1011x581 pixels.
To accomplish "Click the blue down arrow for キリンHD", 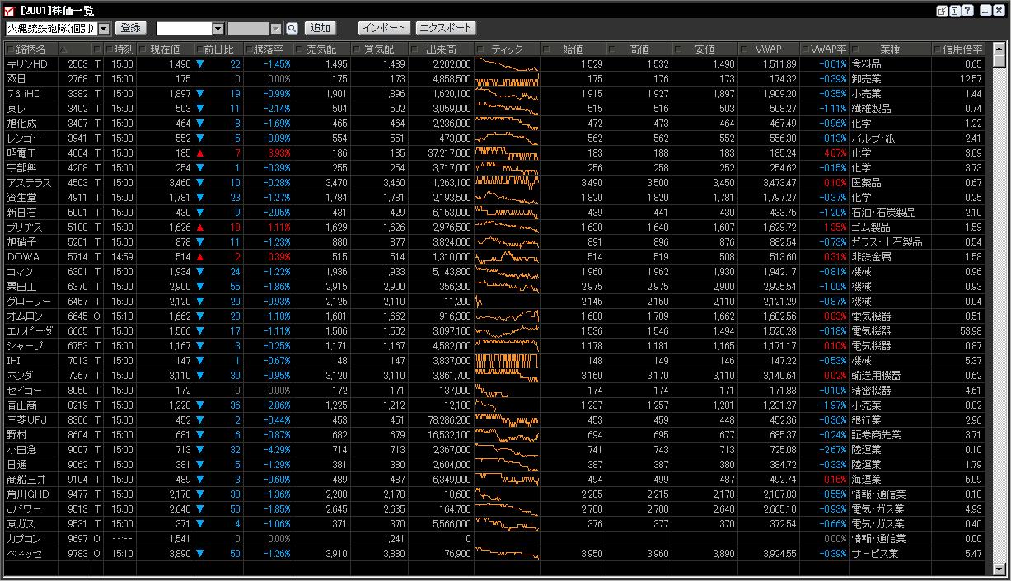I will click(199, 64).
